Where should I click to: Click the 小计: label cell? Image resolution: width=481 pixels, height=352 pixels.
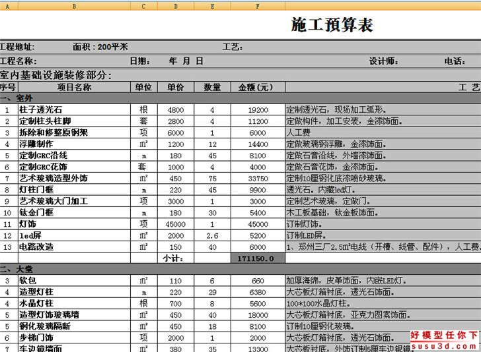point(176,258)
